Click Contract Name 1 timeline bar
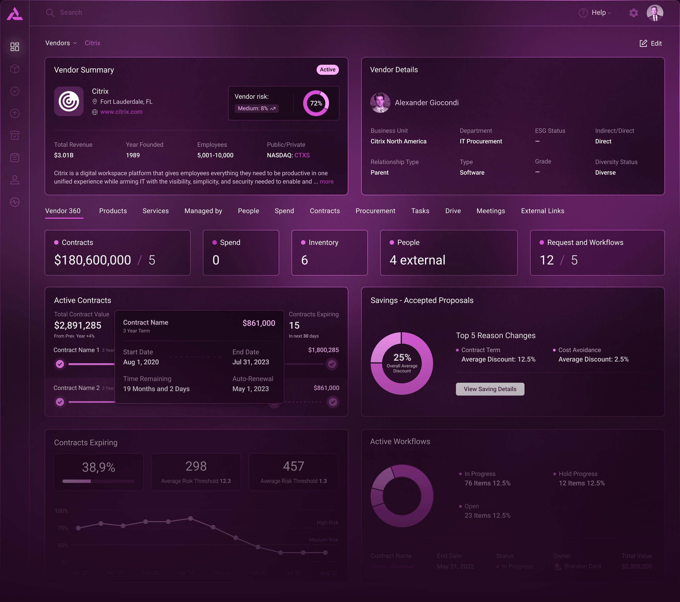 (91, 364)
